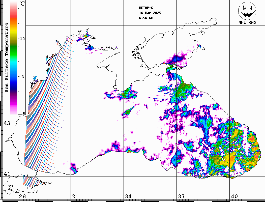Click longitude label '37'
This screenshot has width=265, height=202.
181,196
